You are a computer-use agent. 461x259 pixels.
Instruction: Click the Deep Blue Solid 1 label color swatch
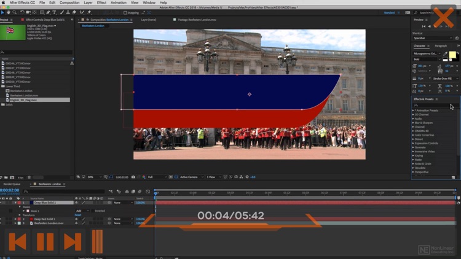click(20, 203)
